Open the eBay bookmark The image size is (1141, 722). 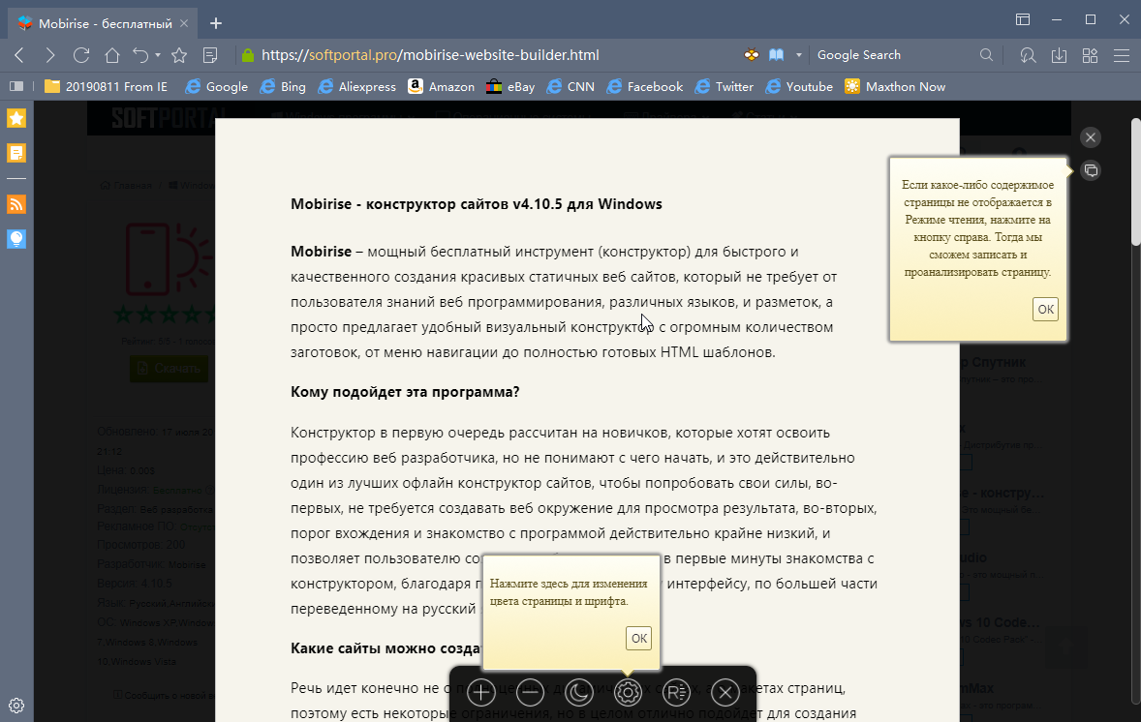(510, 86)
